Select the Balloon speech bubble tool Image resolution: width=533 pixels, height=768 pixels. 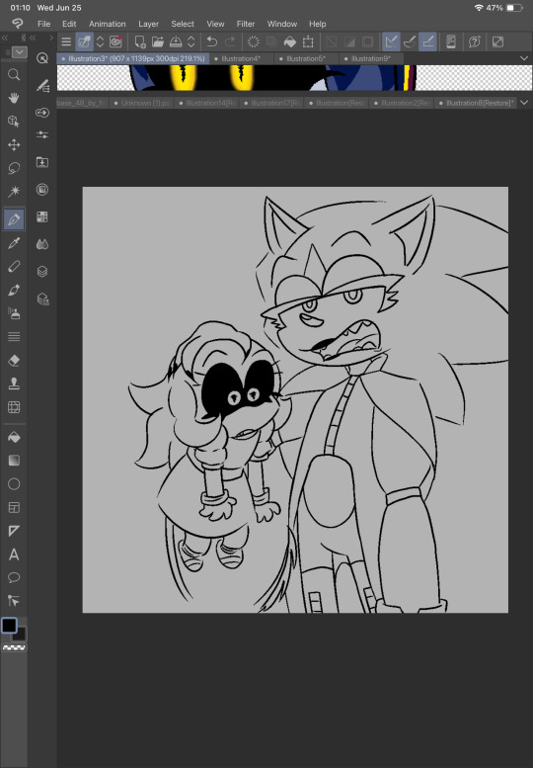point(14,578)
